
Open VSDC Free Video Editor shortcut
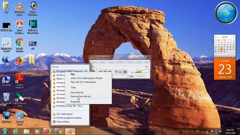[33, 27]
